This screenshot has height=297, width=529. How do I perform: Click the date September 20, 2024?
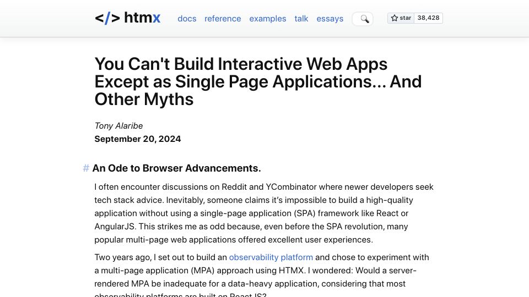(x=138, y=139)
